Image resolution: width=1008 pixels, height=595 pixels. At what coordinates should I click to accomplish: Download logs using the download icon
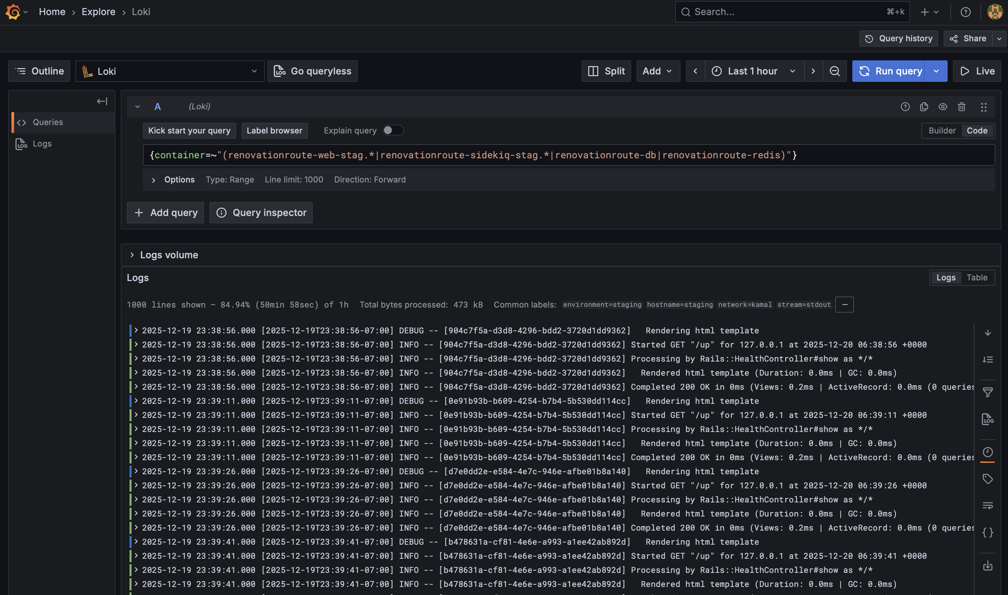click(x=988, y=566)
